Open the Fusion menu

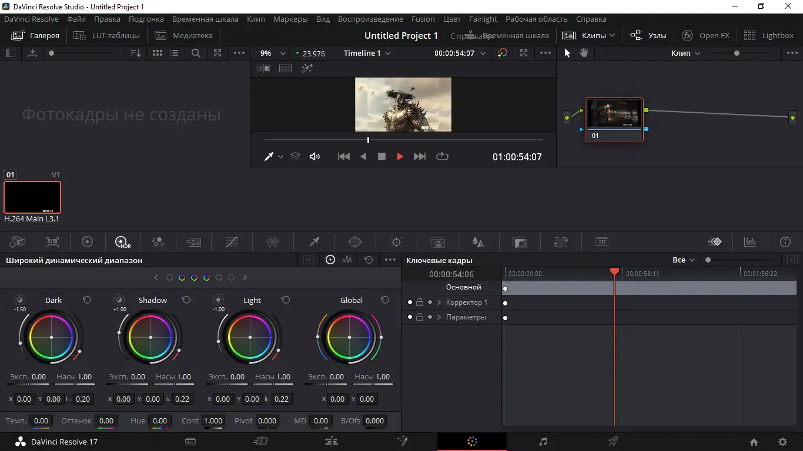tap(423, 19)
